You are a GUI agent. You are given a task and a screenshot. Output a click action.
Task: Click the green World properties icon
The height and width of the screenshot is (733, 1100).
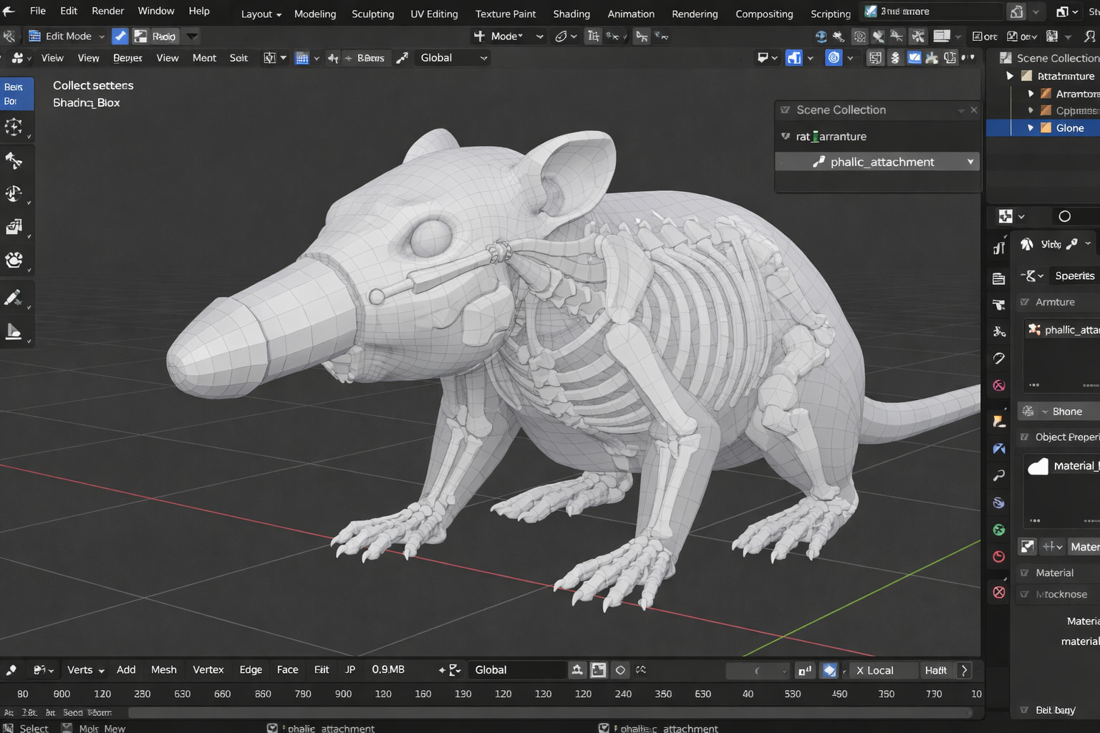(999, 530)
